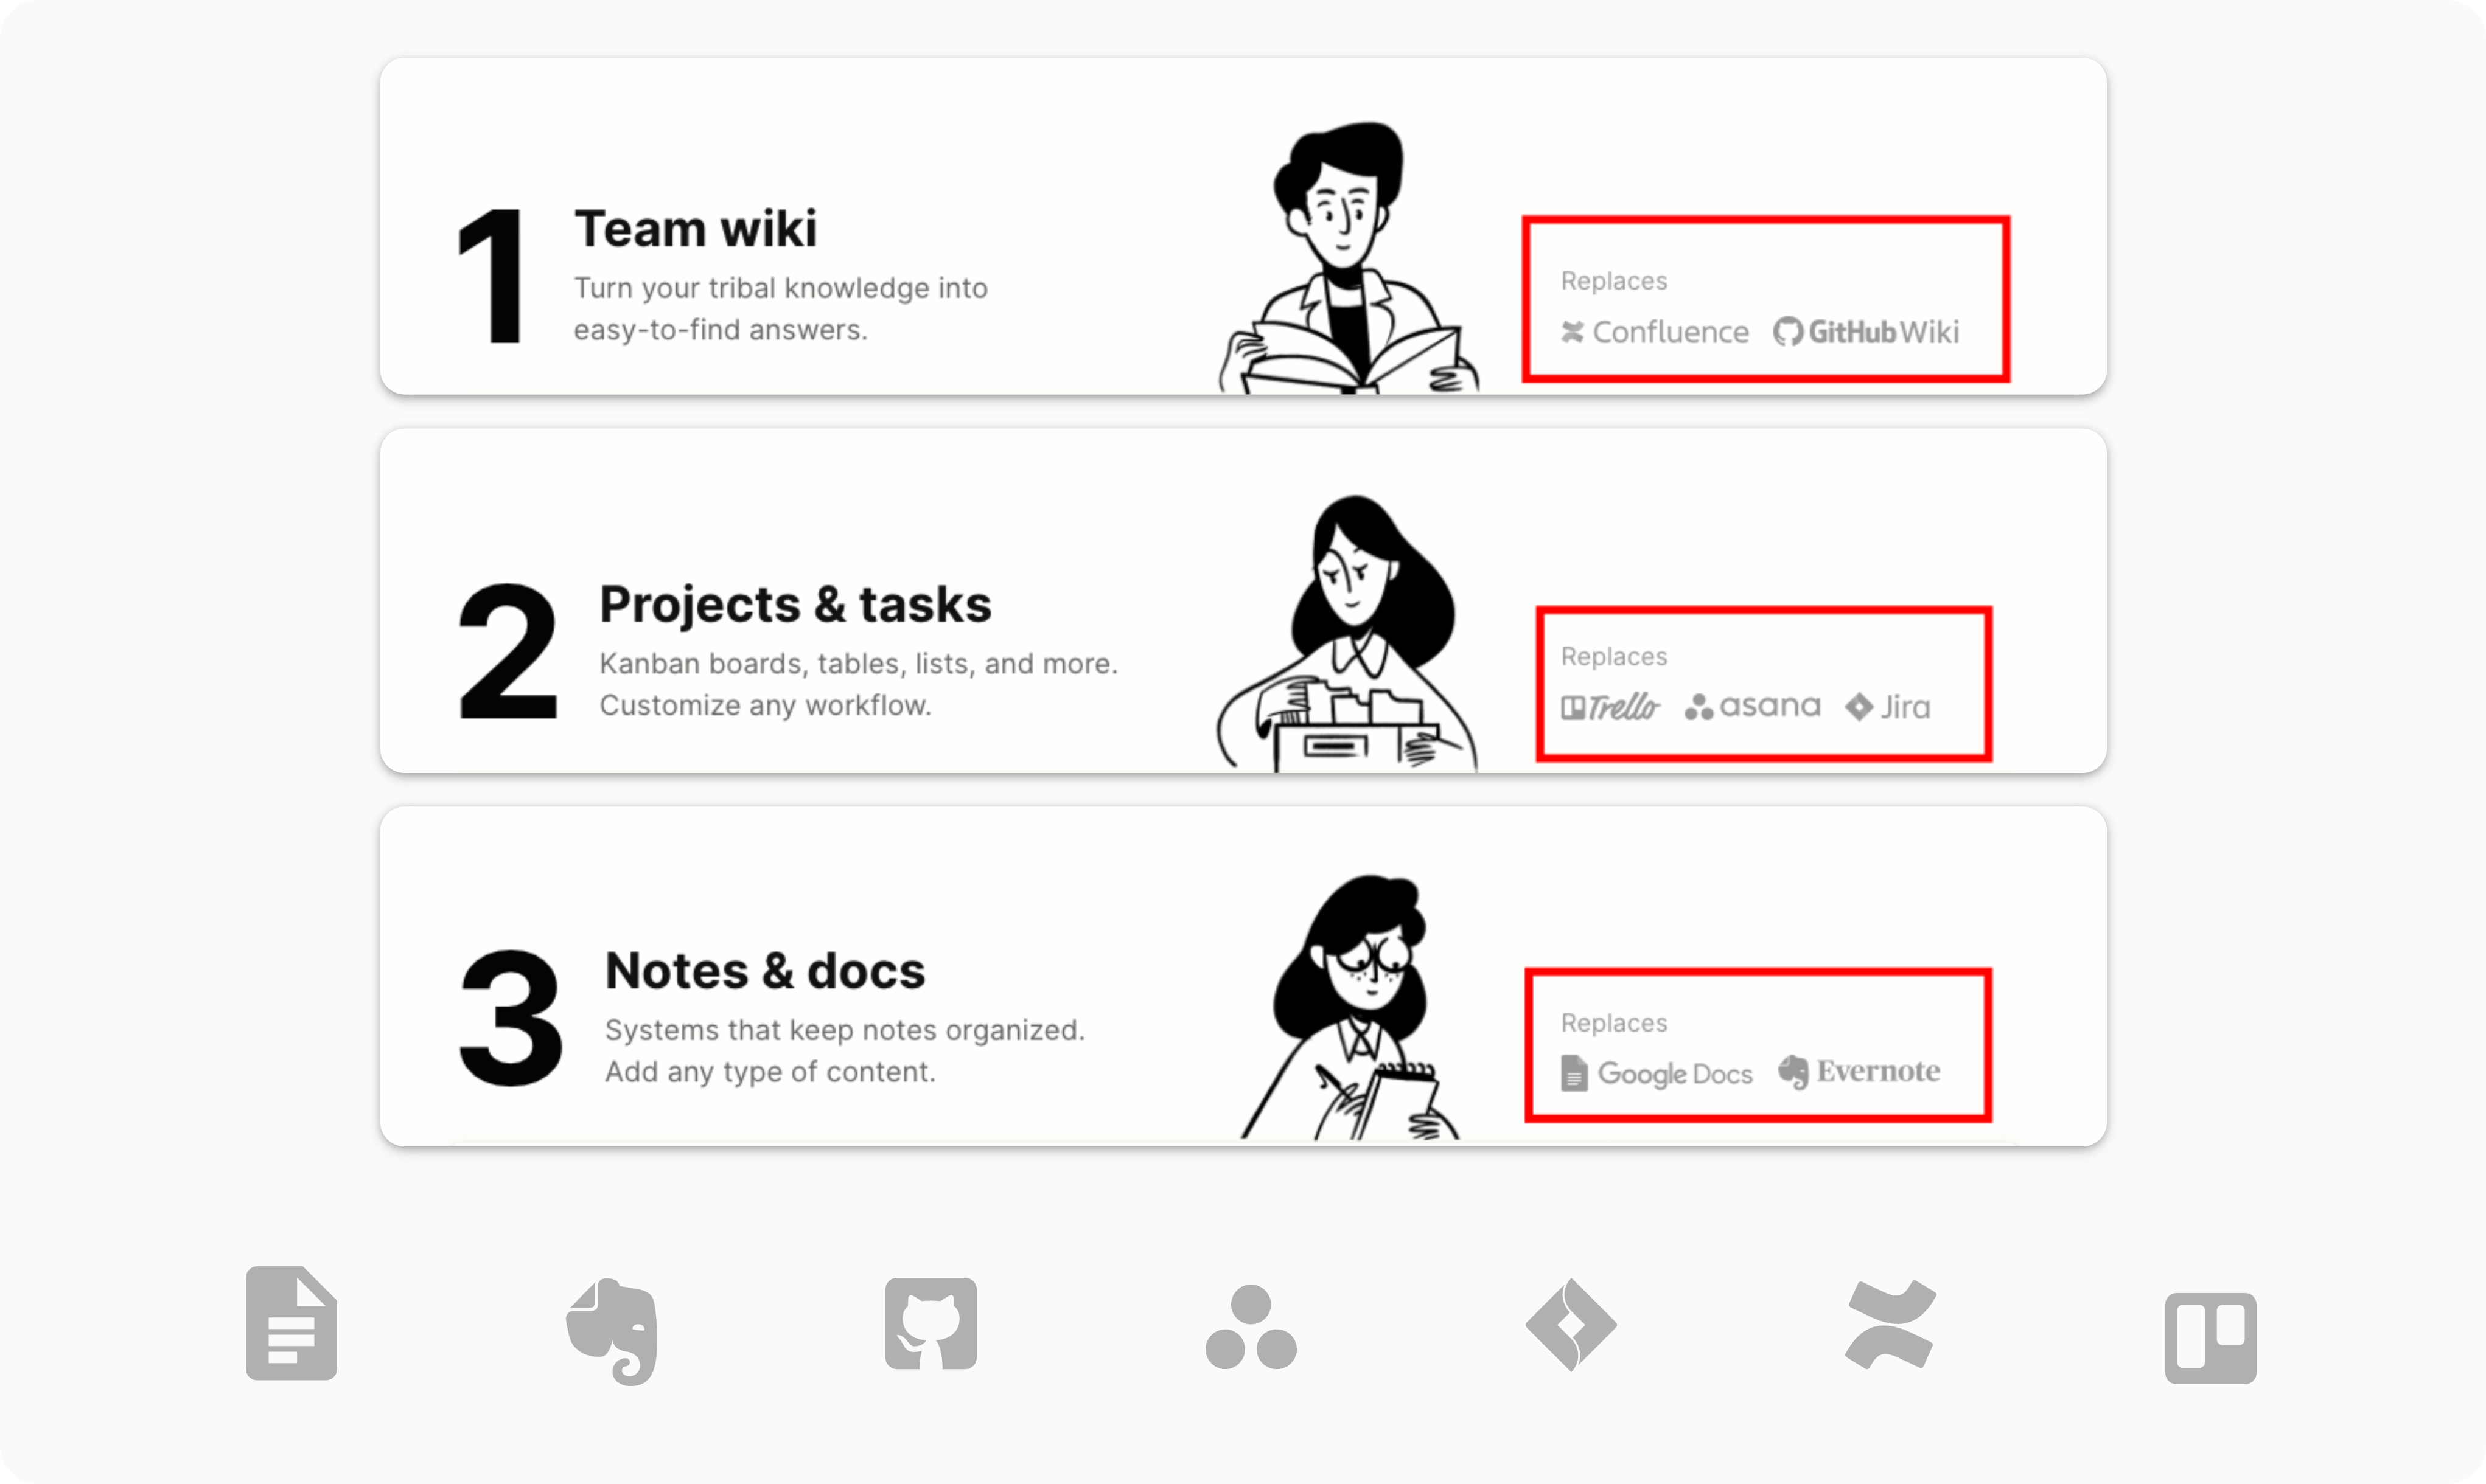This screenshot has height=1484, width=2486.
Task: Click the large Jira diamond icon
Action: click(1571, 1325)
